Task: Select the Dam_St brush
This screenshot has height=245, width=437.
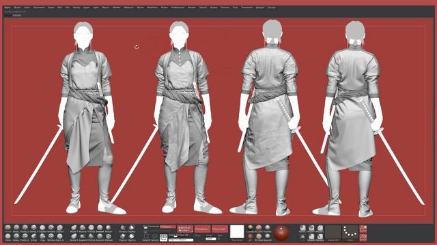Action: [x=59, y=237]
